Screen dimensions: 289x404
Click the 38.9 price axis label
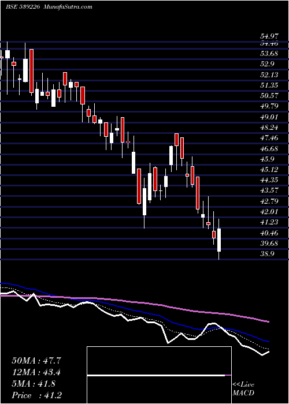(x=268, y=254)
